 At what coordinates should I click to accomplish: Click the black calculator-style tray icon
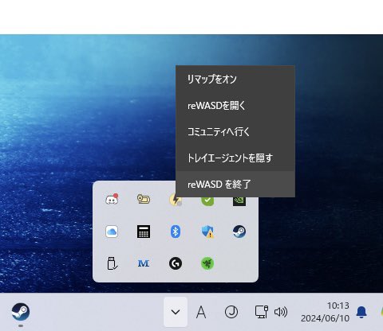click(x=144, y=232)
